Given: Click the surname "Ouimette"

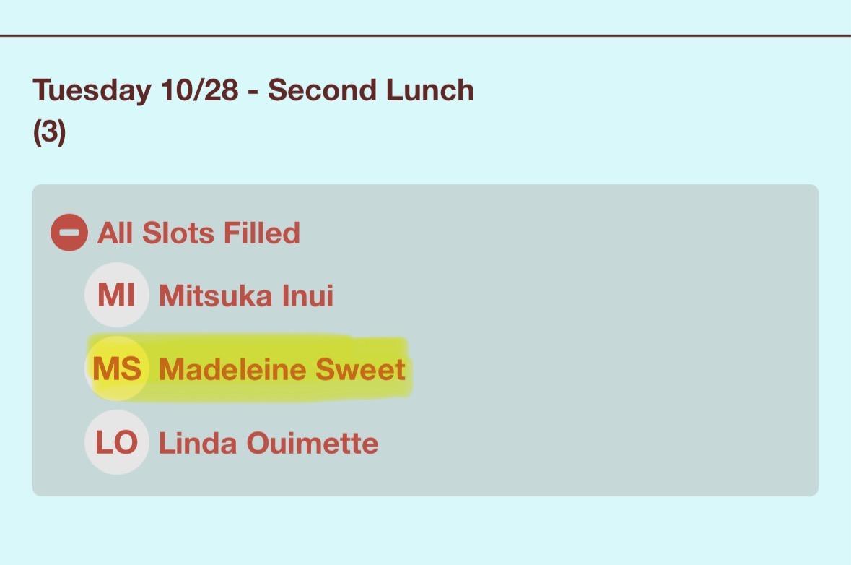Looking at the screenshot, I should [313, 444].
